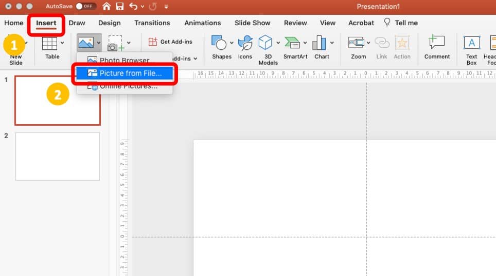Choose Online Pictures from the menu
Viewport: 496px width, 276px height.
(125, 86)
